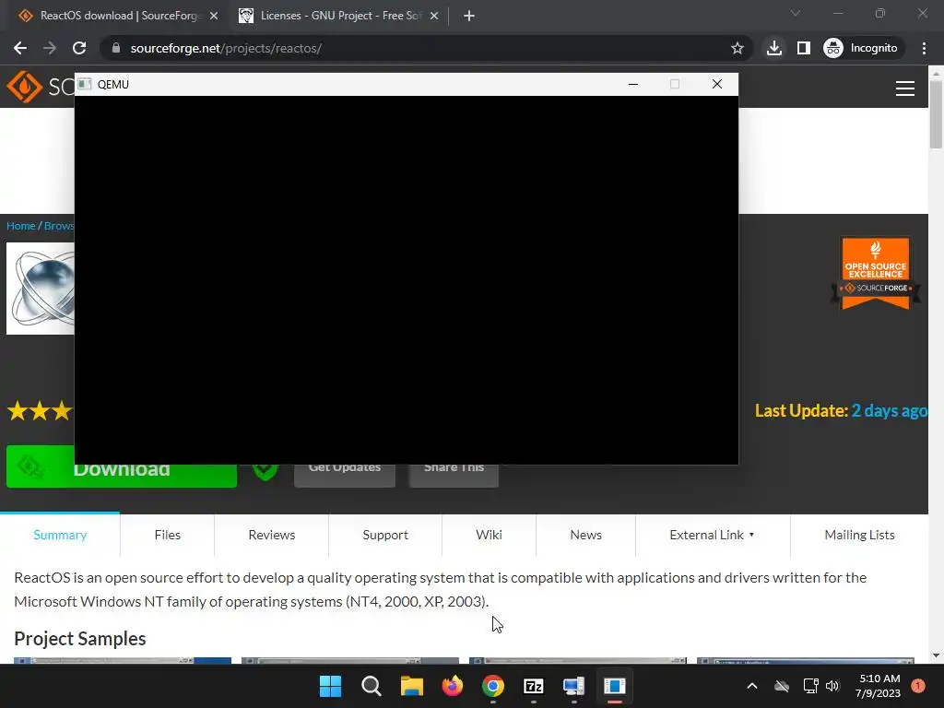Open the Chrome three-dot menu

coord(924,48)
